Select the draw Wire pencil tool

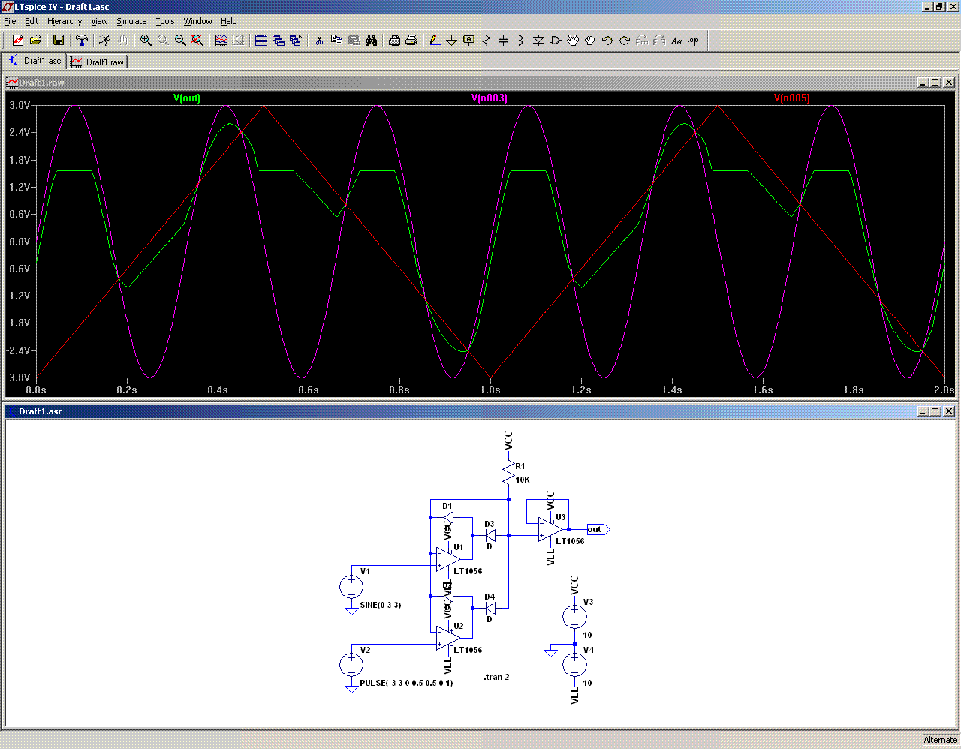click(x=434, y=41)
